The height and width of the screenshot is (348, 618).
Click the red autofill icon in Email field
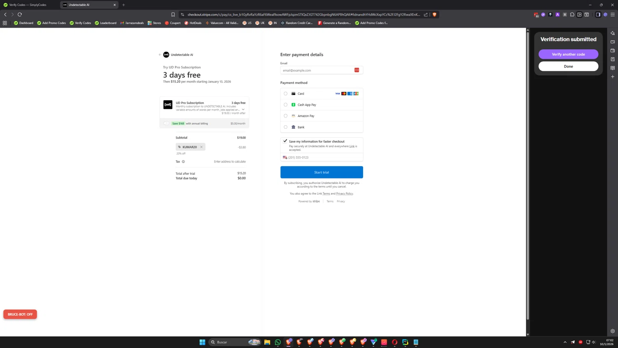pos(357,70)
